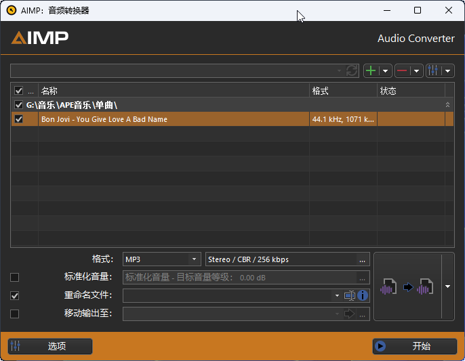Click the refresh preset icon

pyautogui.click(x=352, y=71)
